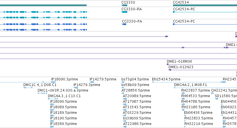Screen dimensions: 237x128
Task: Select the IP18090.5prime EST label
Action: pos(63,102)
